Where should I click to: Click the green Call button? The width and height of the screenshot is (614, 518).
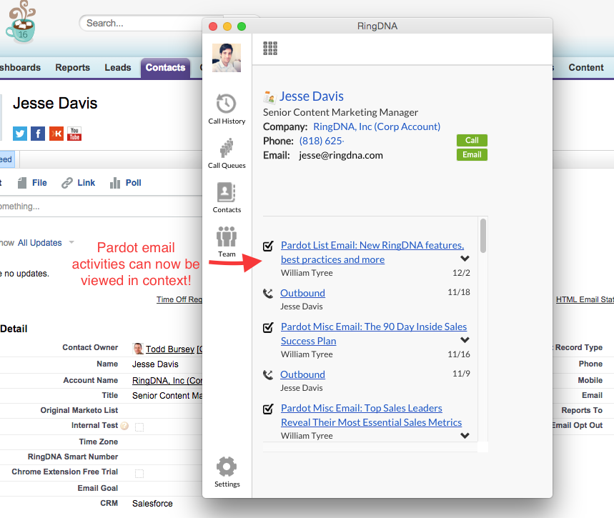[472, 140]
